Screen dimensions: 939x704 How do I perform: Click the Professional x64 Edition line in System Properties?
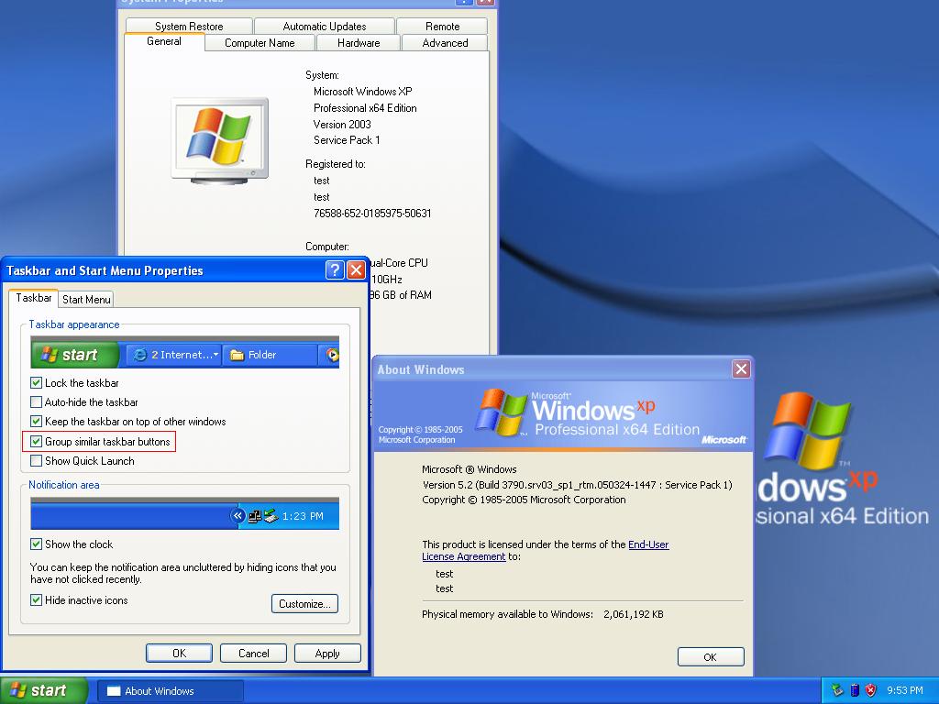365,108
